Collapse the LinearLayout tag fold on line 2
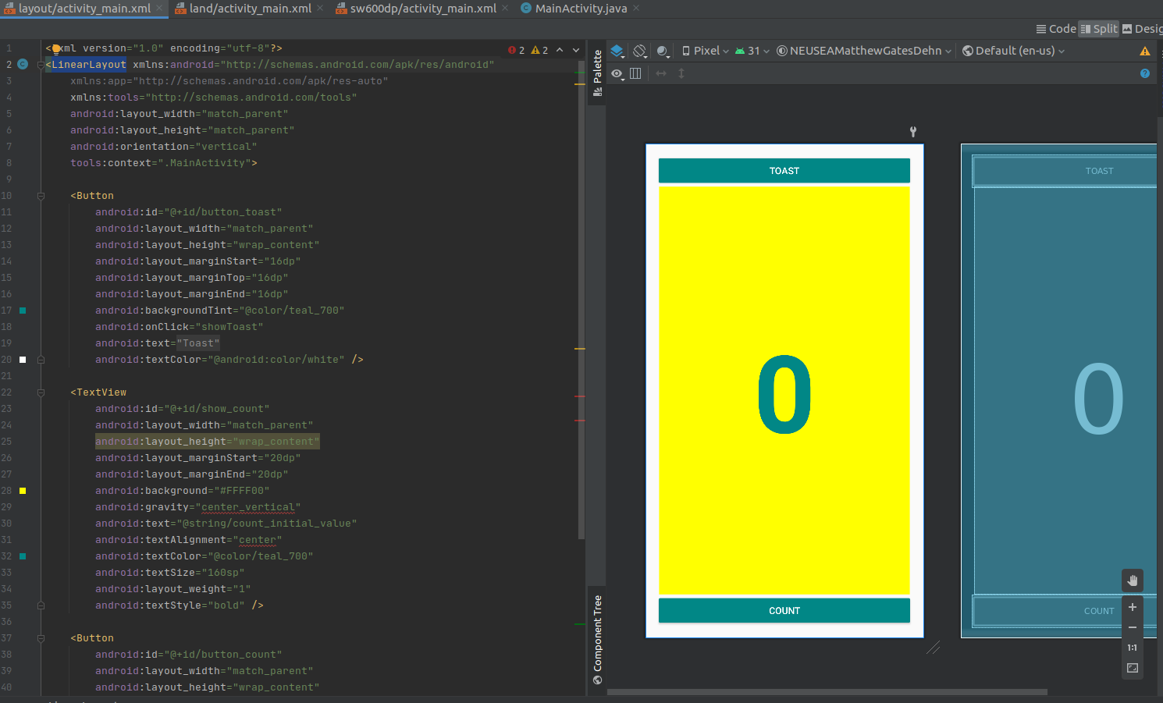1163x703 pixels. coord(41,65)
